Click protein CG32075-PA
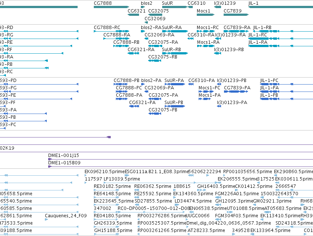Viewport: 313px width, 236px height. [x=163, y=95]
